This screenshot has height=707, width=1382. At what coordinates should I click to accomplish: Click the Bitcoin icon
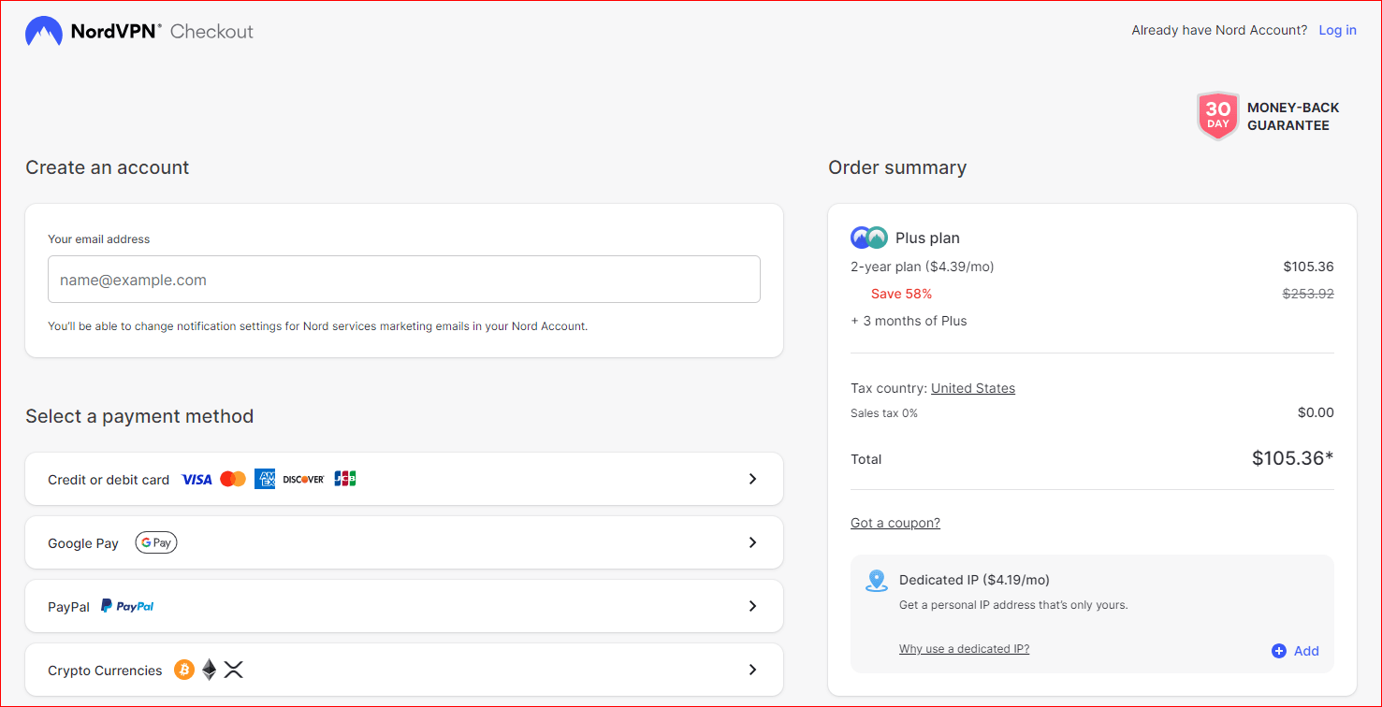click(184, 670)
